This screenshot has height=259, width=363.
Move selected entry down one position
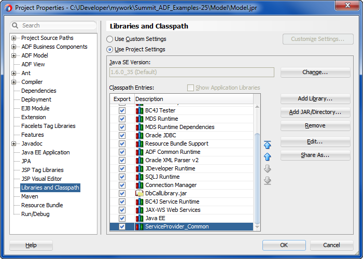268,168
